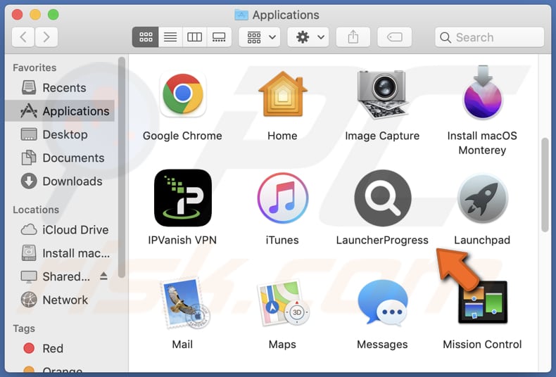
Task: Select the Maps app icon
Action: click(x=283, y=303)
